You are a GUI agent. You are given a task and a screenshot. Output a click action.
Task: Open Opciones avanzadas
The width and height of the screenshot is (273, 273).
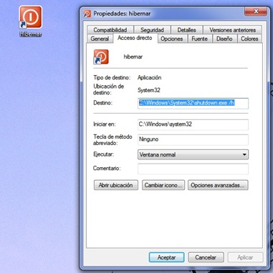coord(218,185)
